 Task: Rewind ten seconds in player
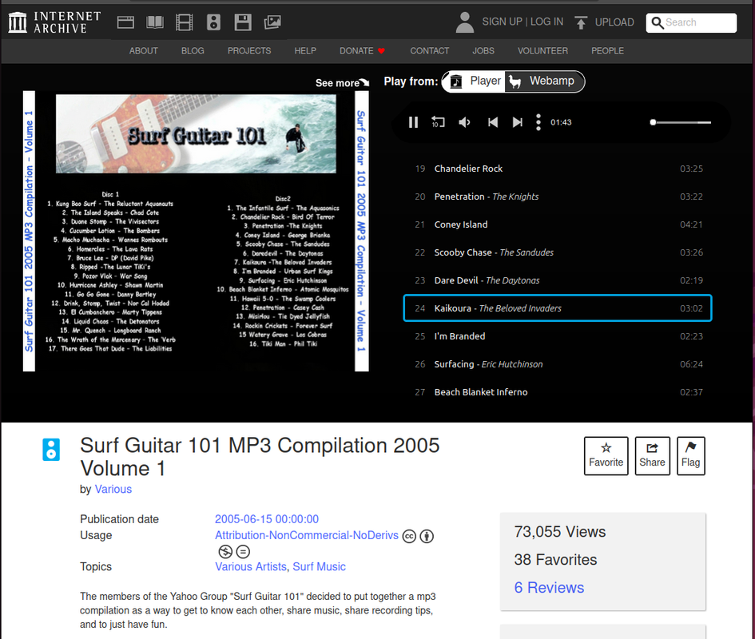pyautogui.click(x=438, y=122)
